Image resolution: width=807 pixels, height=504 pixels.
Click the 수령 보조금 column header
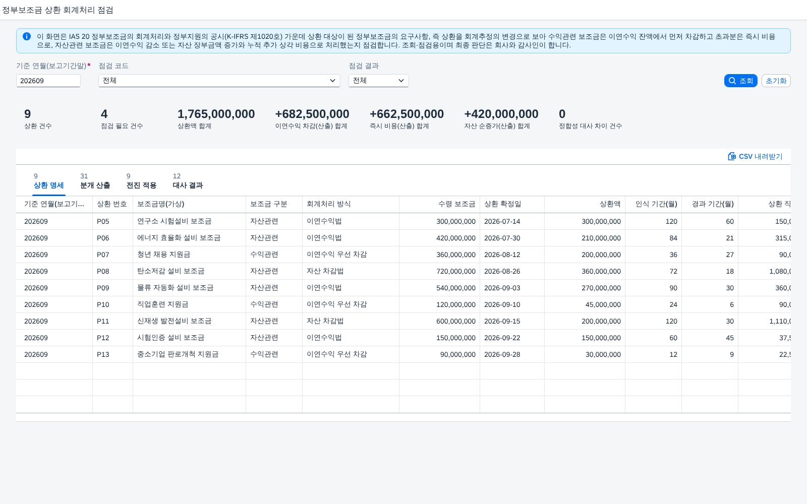439,204
